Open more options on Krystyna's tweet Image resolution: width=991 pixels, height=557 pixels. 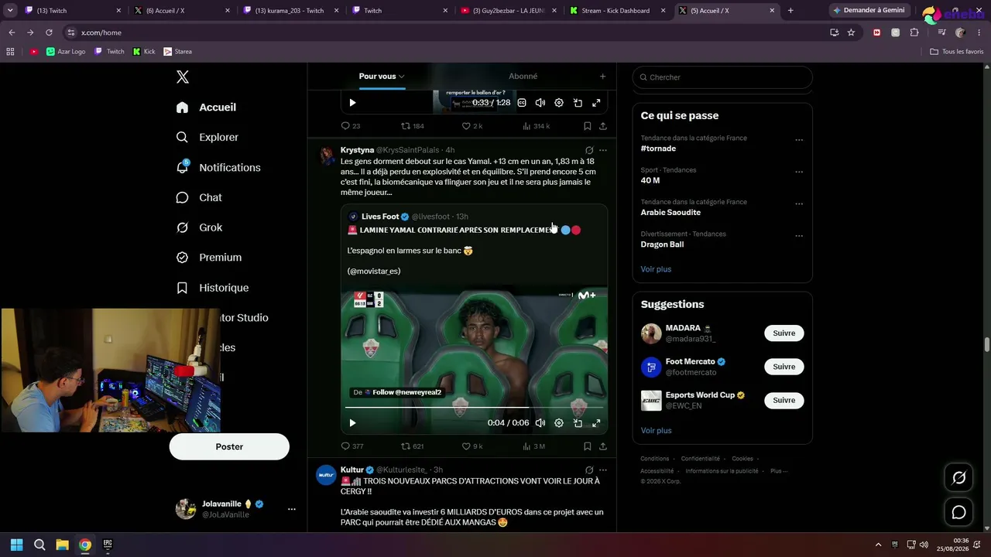point(603,150)
